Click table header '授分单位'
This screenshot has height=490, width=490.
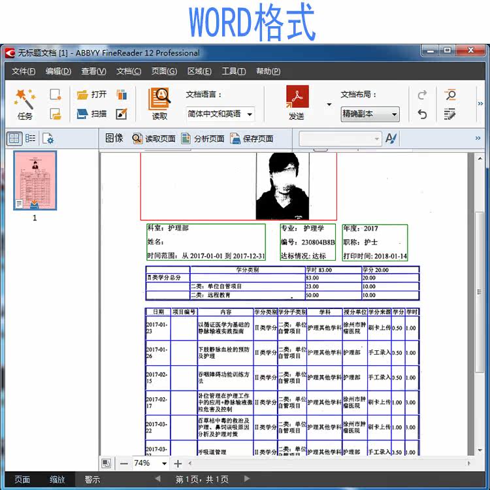pyautogui.click(x=355, y=312)
